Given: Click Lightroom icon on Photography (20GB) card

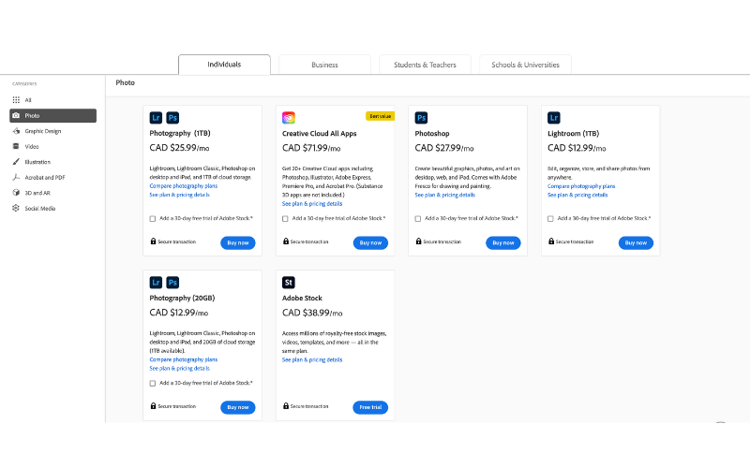Looking at the screenshot, I should pyautogui.click(x=156, y=283).
